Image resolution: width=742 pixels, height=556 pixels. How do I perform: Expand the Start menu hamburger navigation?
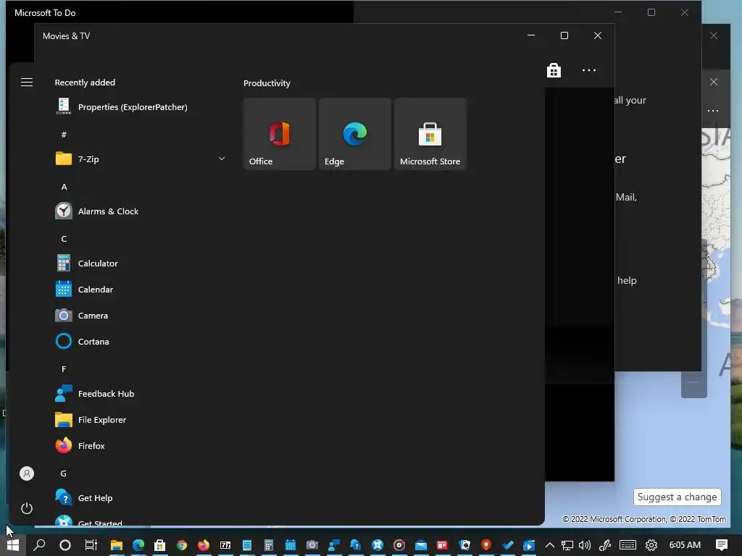pos(27,83)
